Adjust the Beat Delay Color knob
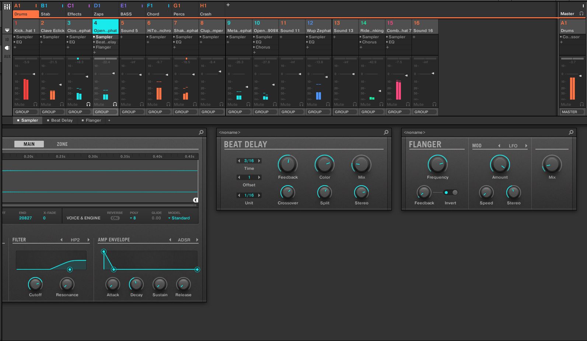587x341 pixels. [x=325, y=164]
